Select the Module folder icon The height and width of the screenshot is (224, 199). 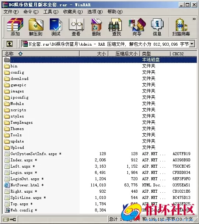(7, 104)
